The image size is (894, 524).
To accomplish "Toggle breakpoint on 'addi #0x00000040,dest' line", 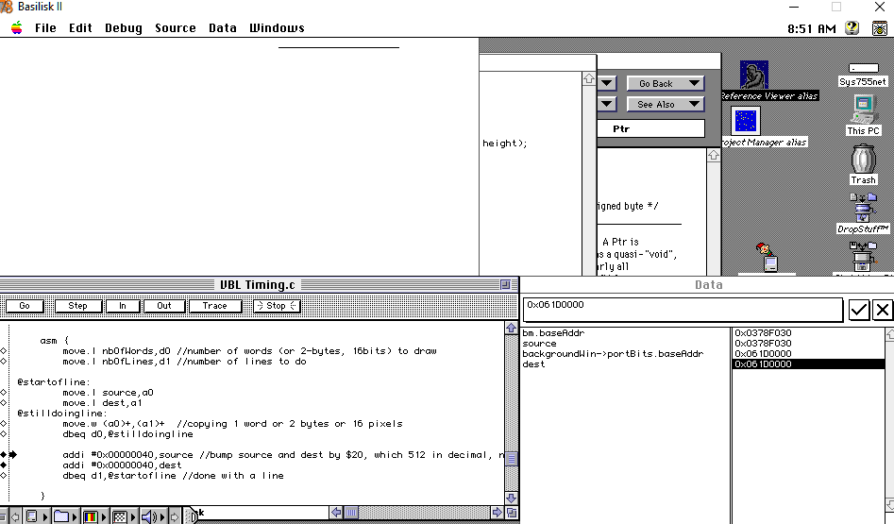I will click(4, 465).
